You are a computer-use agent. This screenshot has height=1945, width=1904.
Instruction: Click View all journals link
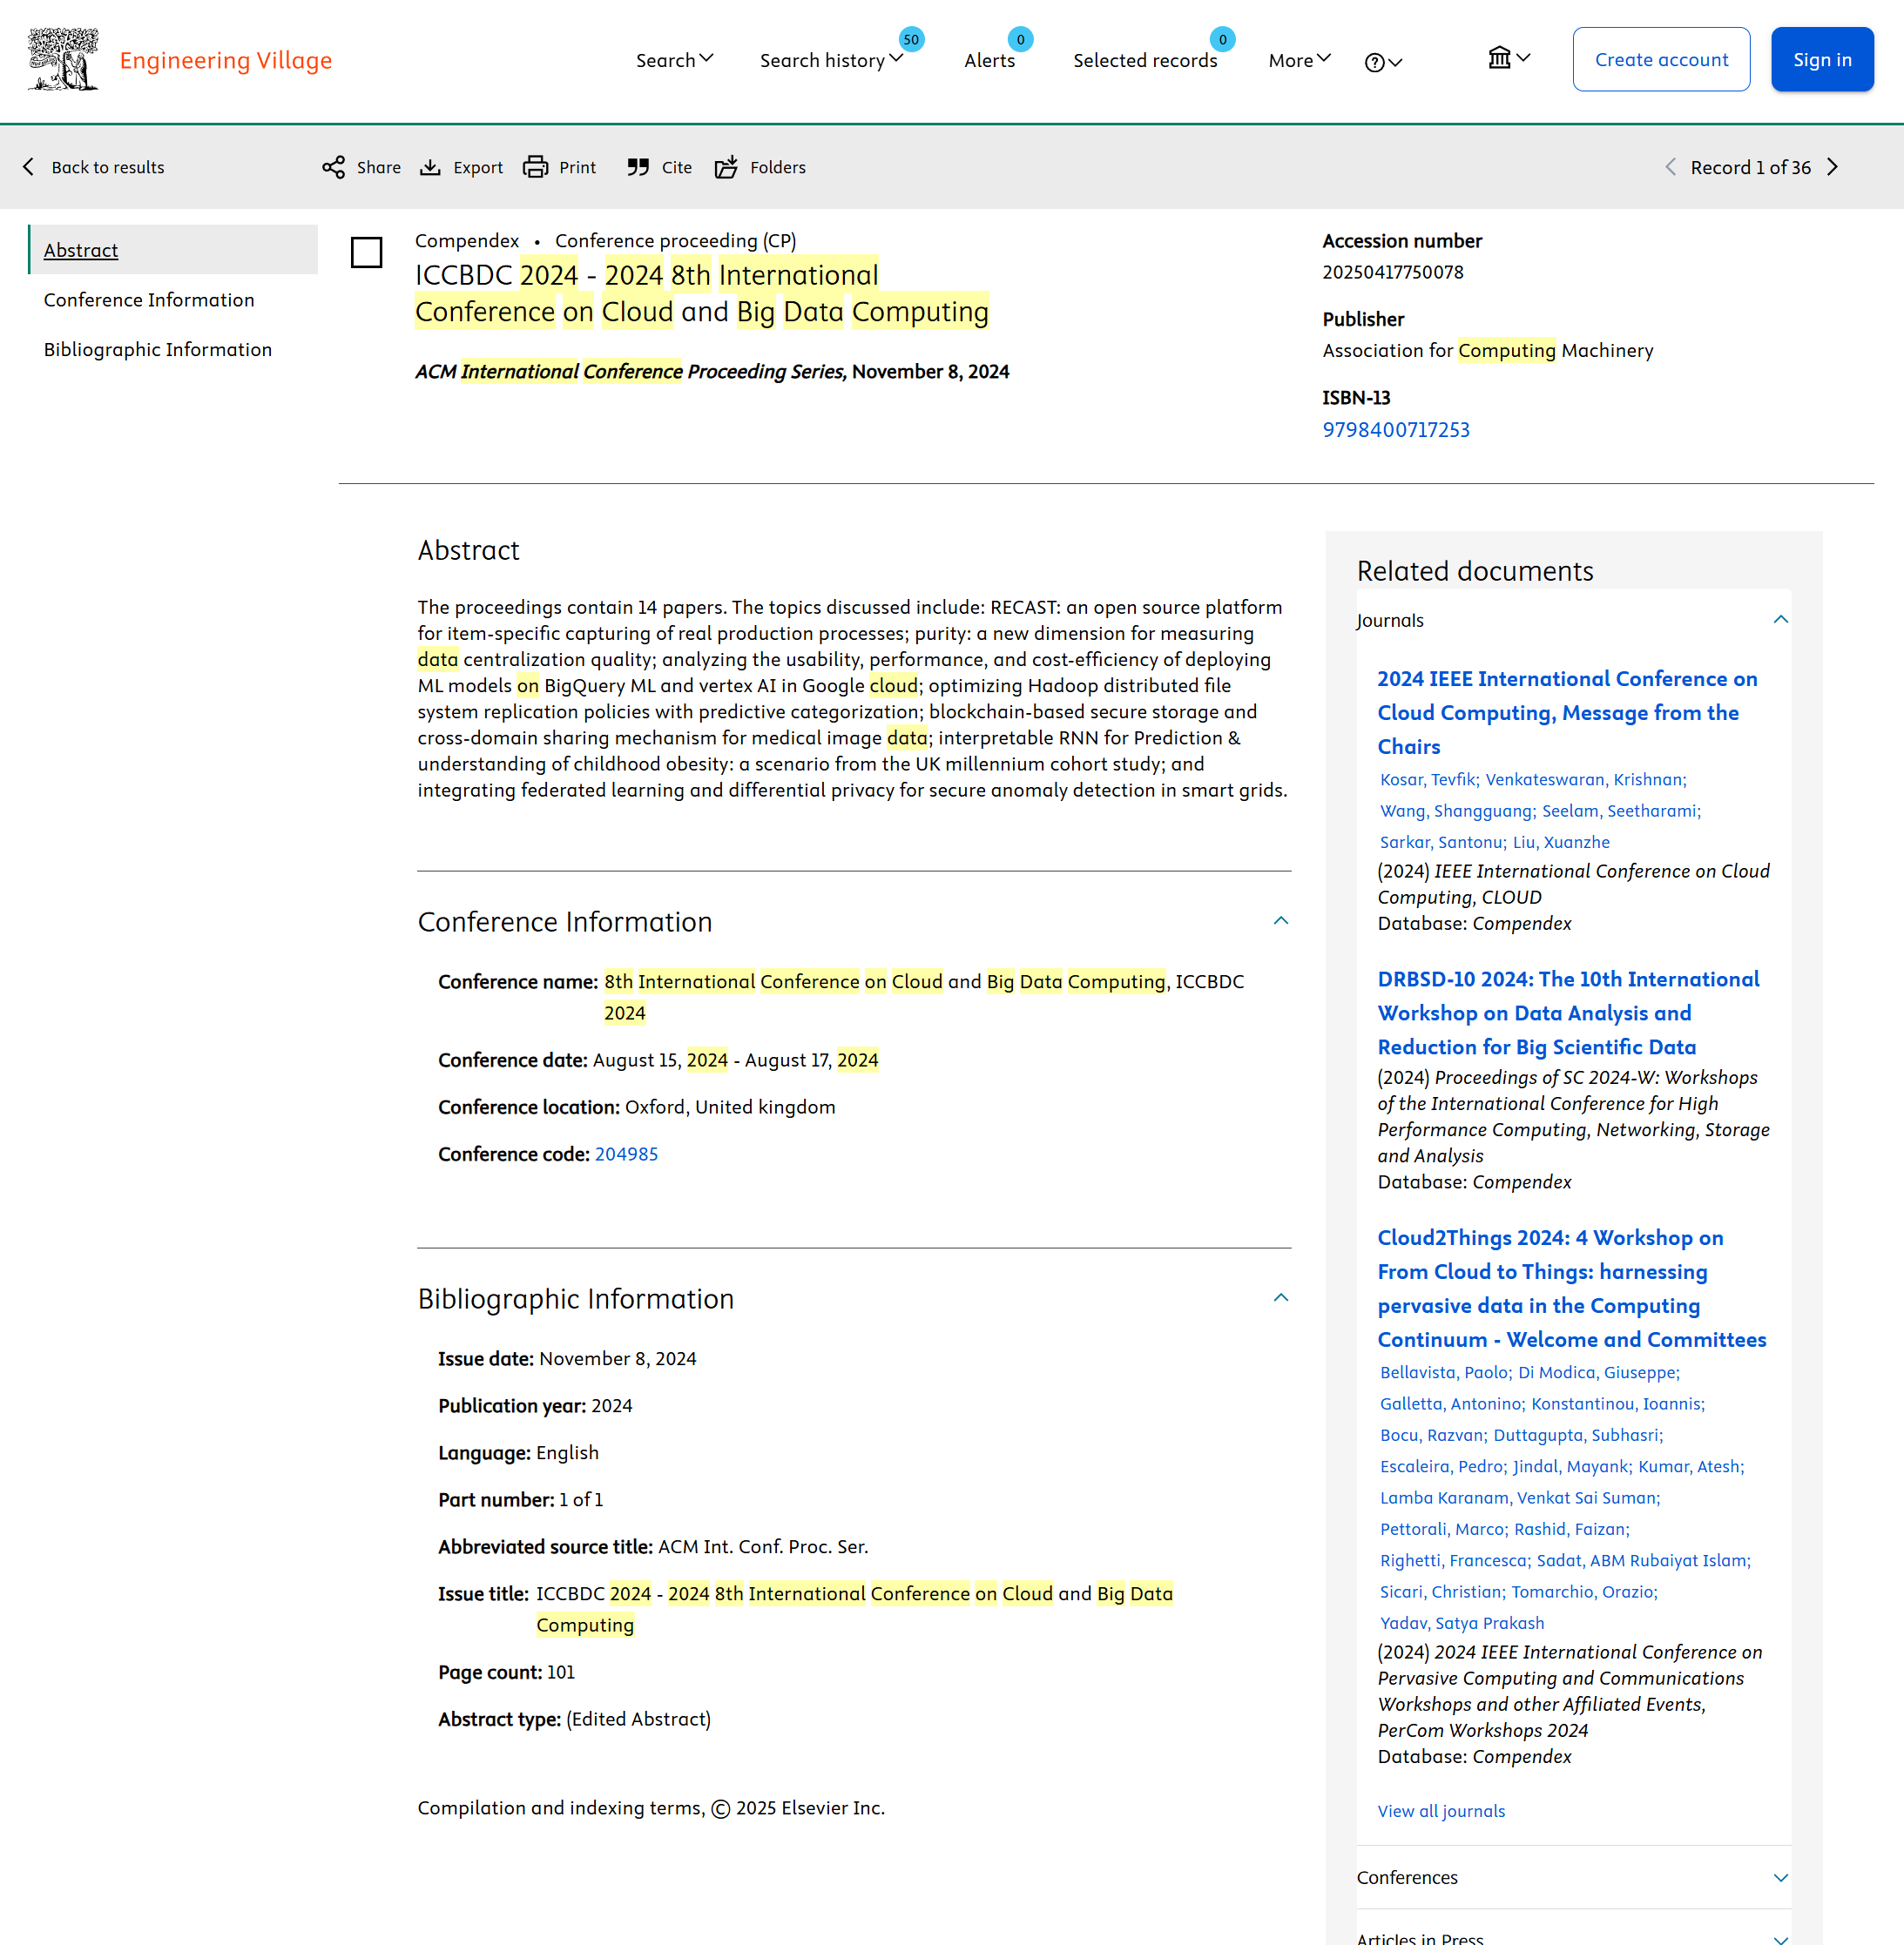tap(1441, 1811)
